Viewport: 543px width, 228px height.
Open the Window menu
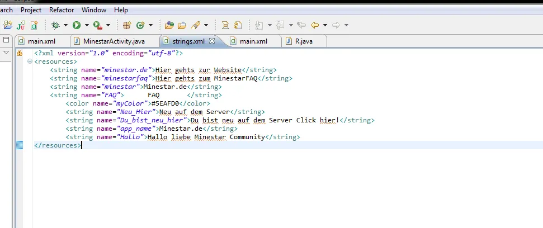point(93,10)
